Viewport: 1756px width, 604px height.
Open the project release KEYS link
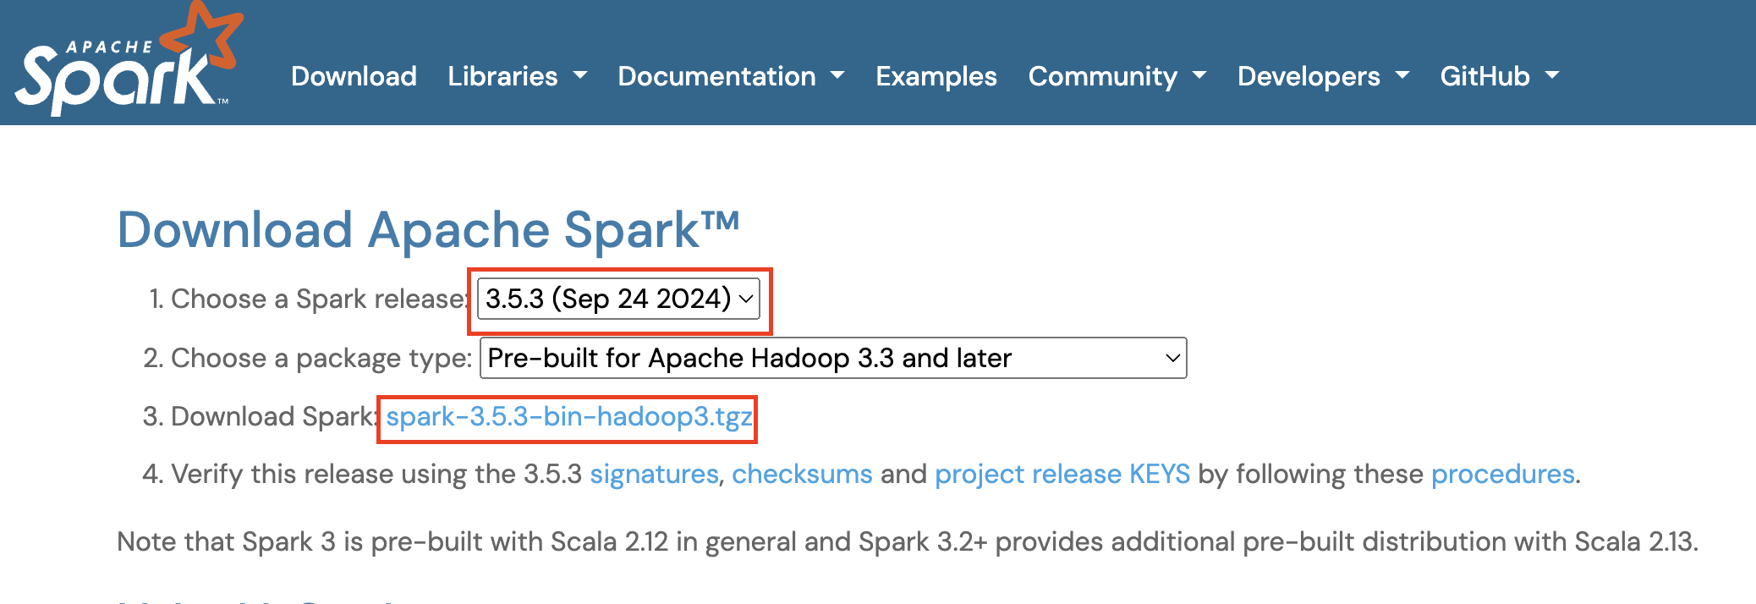[1062, 474]
